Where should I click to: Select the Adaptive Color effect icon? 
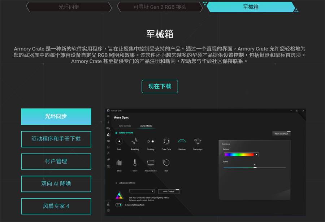[x=151, y=163]
